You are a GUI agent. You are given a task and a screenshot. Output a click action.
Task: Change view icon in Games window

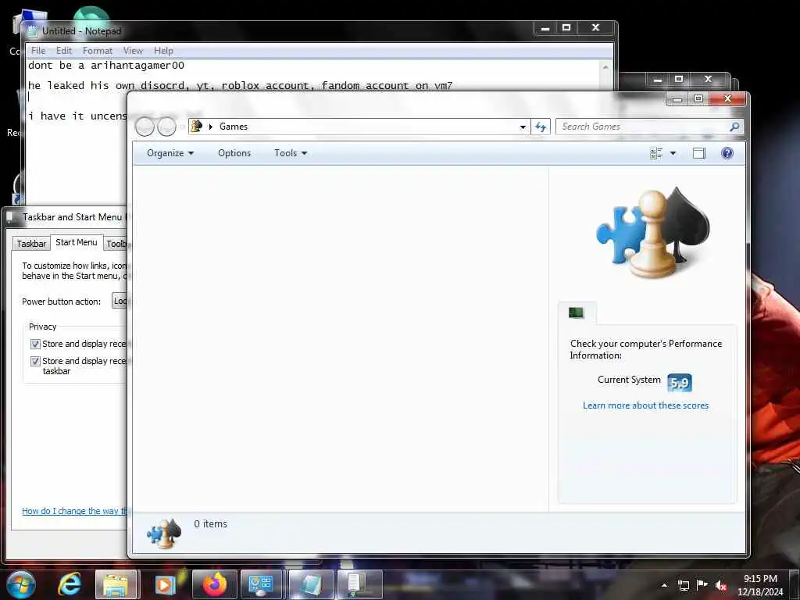click(656, 153)
